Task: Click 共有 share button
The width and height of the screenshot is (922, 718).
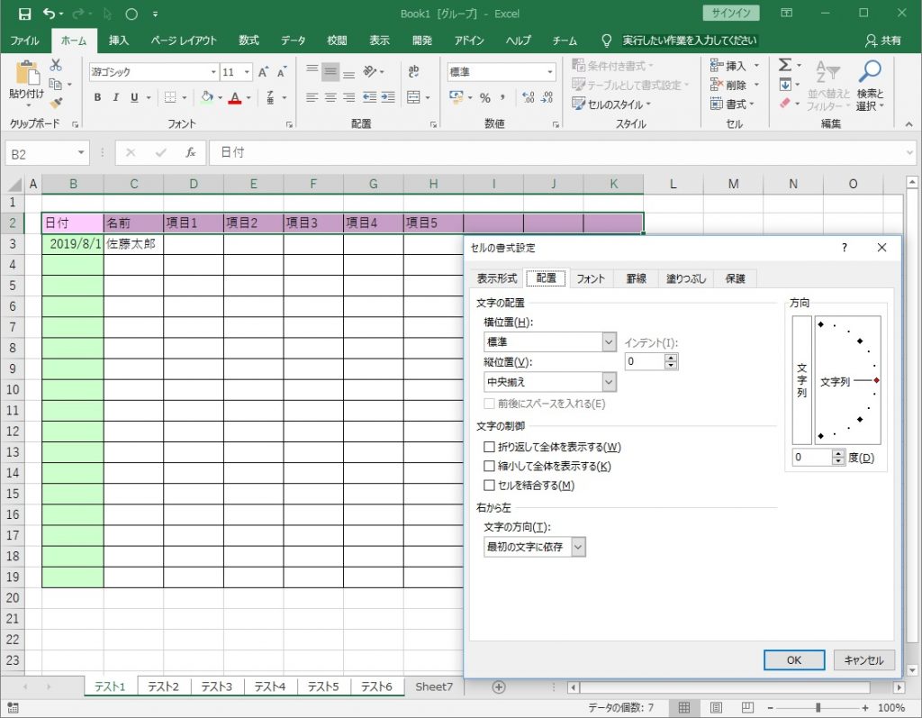Action: [883, 40]
